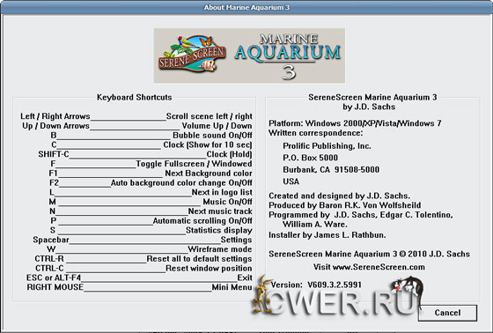The image size is (493, 333).
Task: Click the 'Prolific Publishing, Inc.' line
Action: (x=327, y=145)
